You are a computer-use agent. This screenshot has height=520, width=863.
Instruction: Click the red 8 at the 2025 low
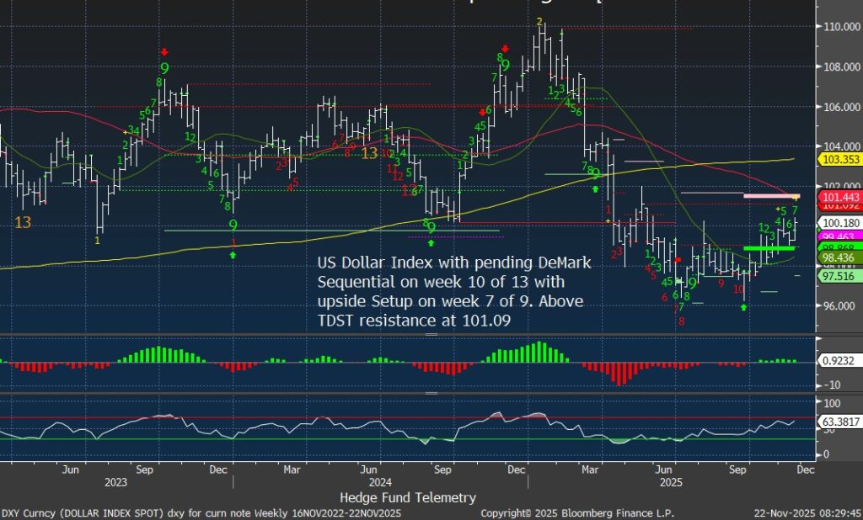681,321
